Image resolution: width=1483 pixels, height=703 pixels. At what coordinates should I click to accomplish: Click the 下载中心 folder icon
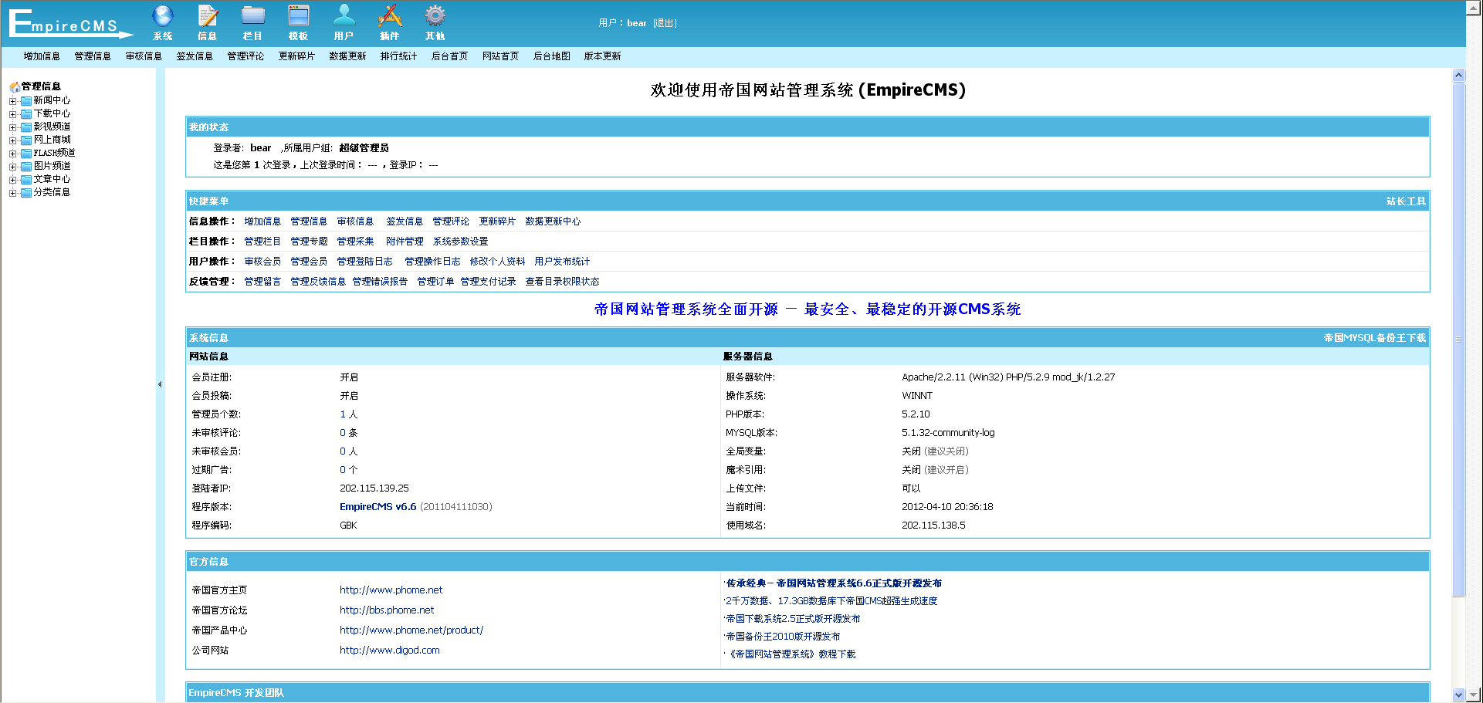[x=26, y=113]
